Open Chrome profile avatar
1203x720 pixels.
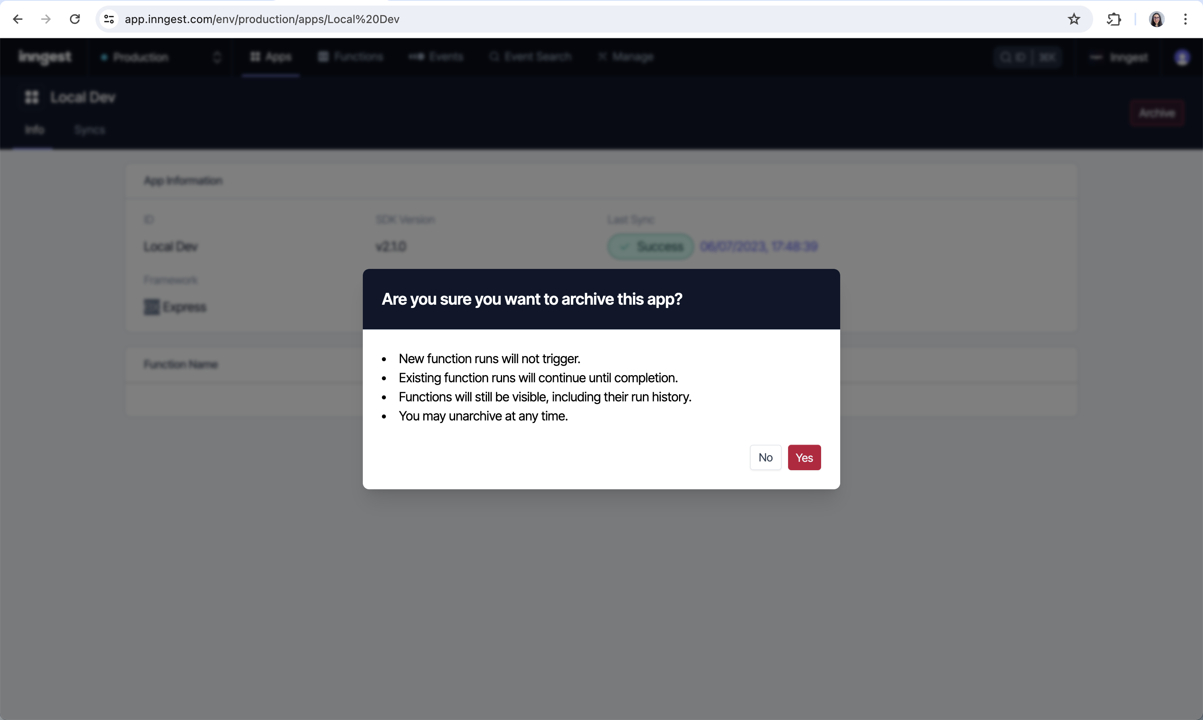click(x=1156, y=19)
